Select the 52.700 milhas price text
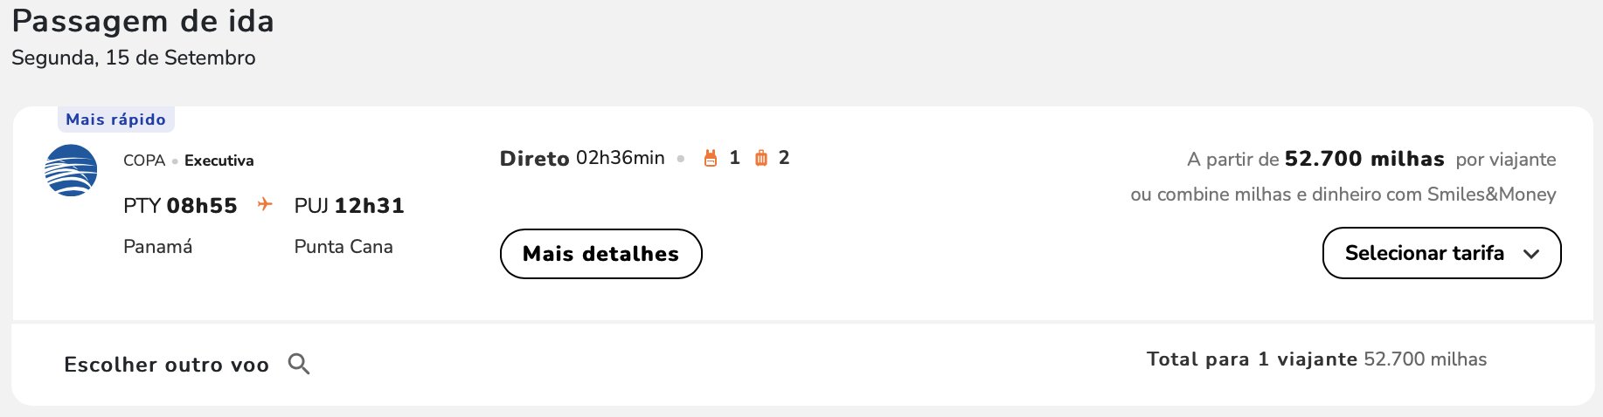 click(1364, 159)
